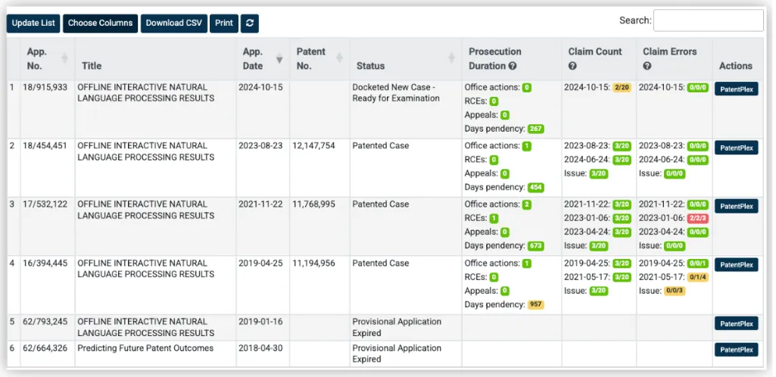
Task: Click the Claim Errors help icon
Action: [x=647, y=66]
